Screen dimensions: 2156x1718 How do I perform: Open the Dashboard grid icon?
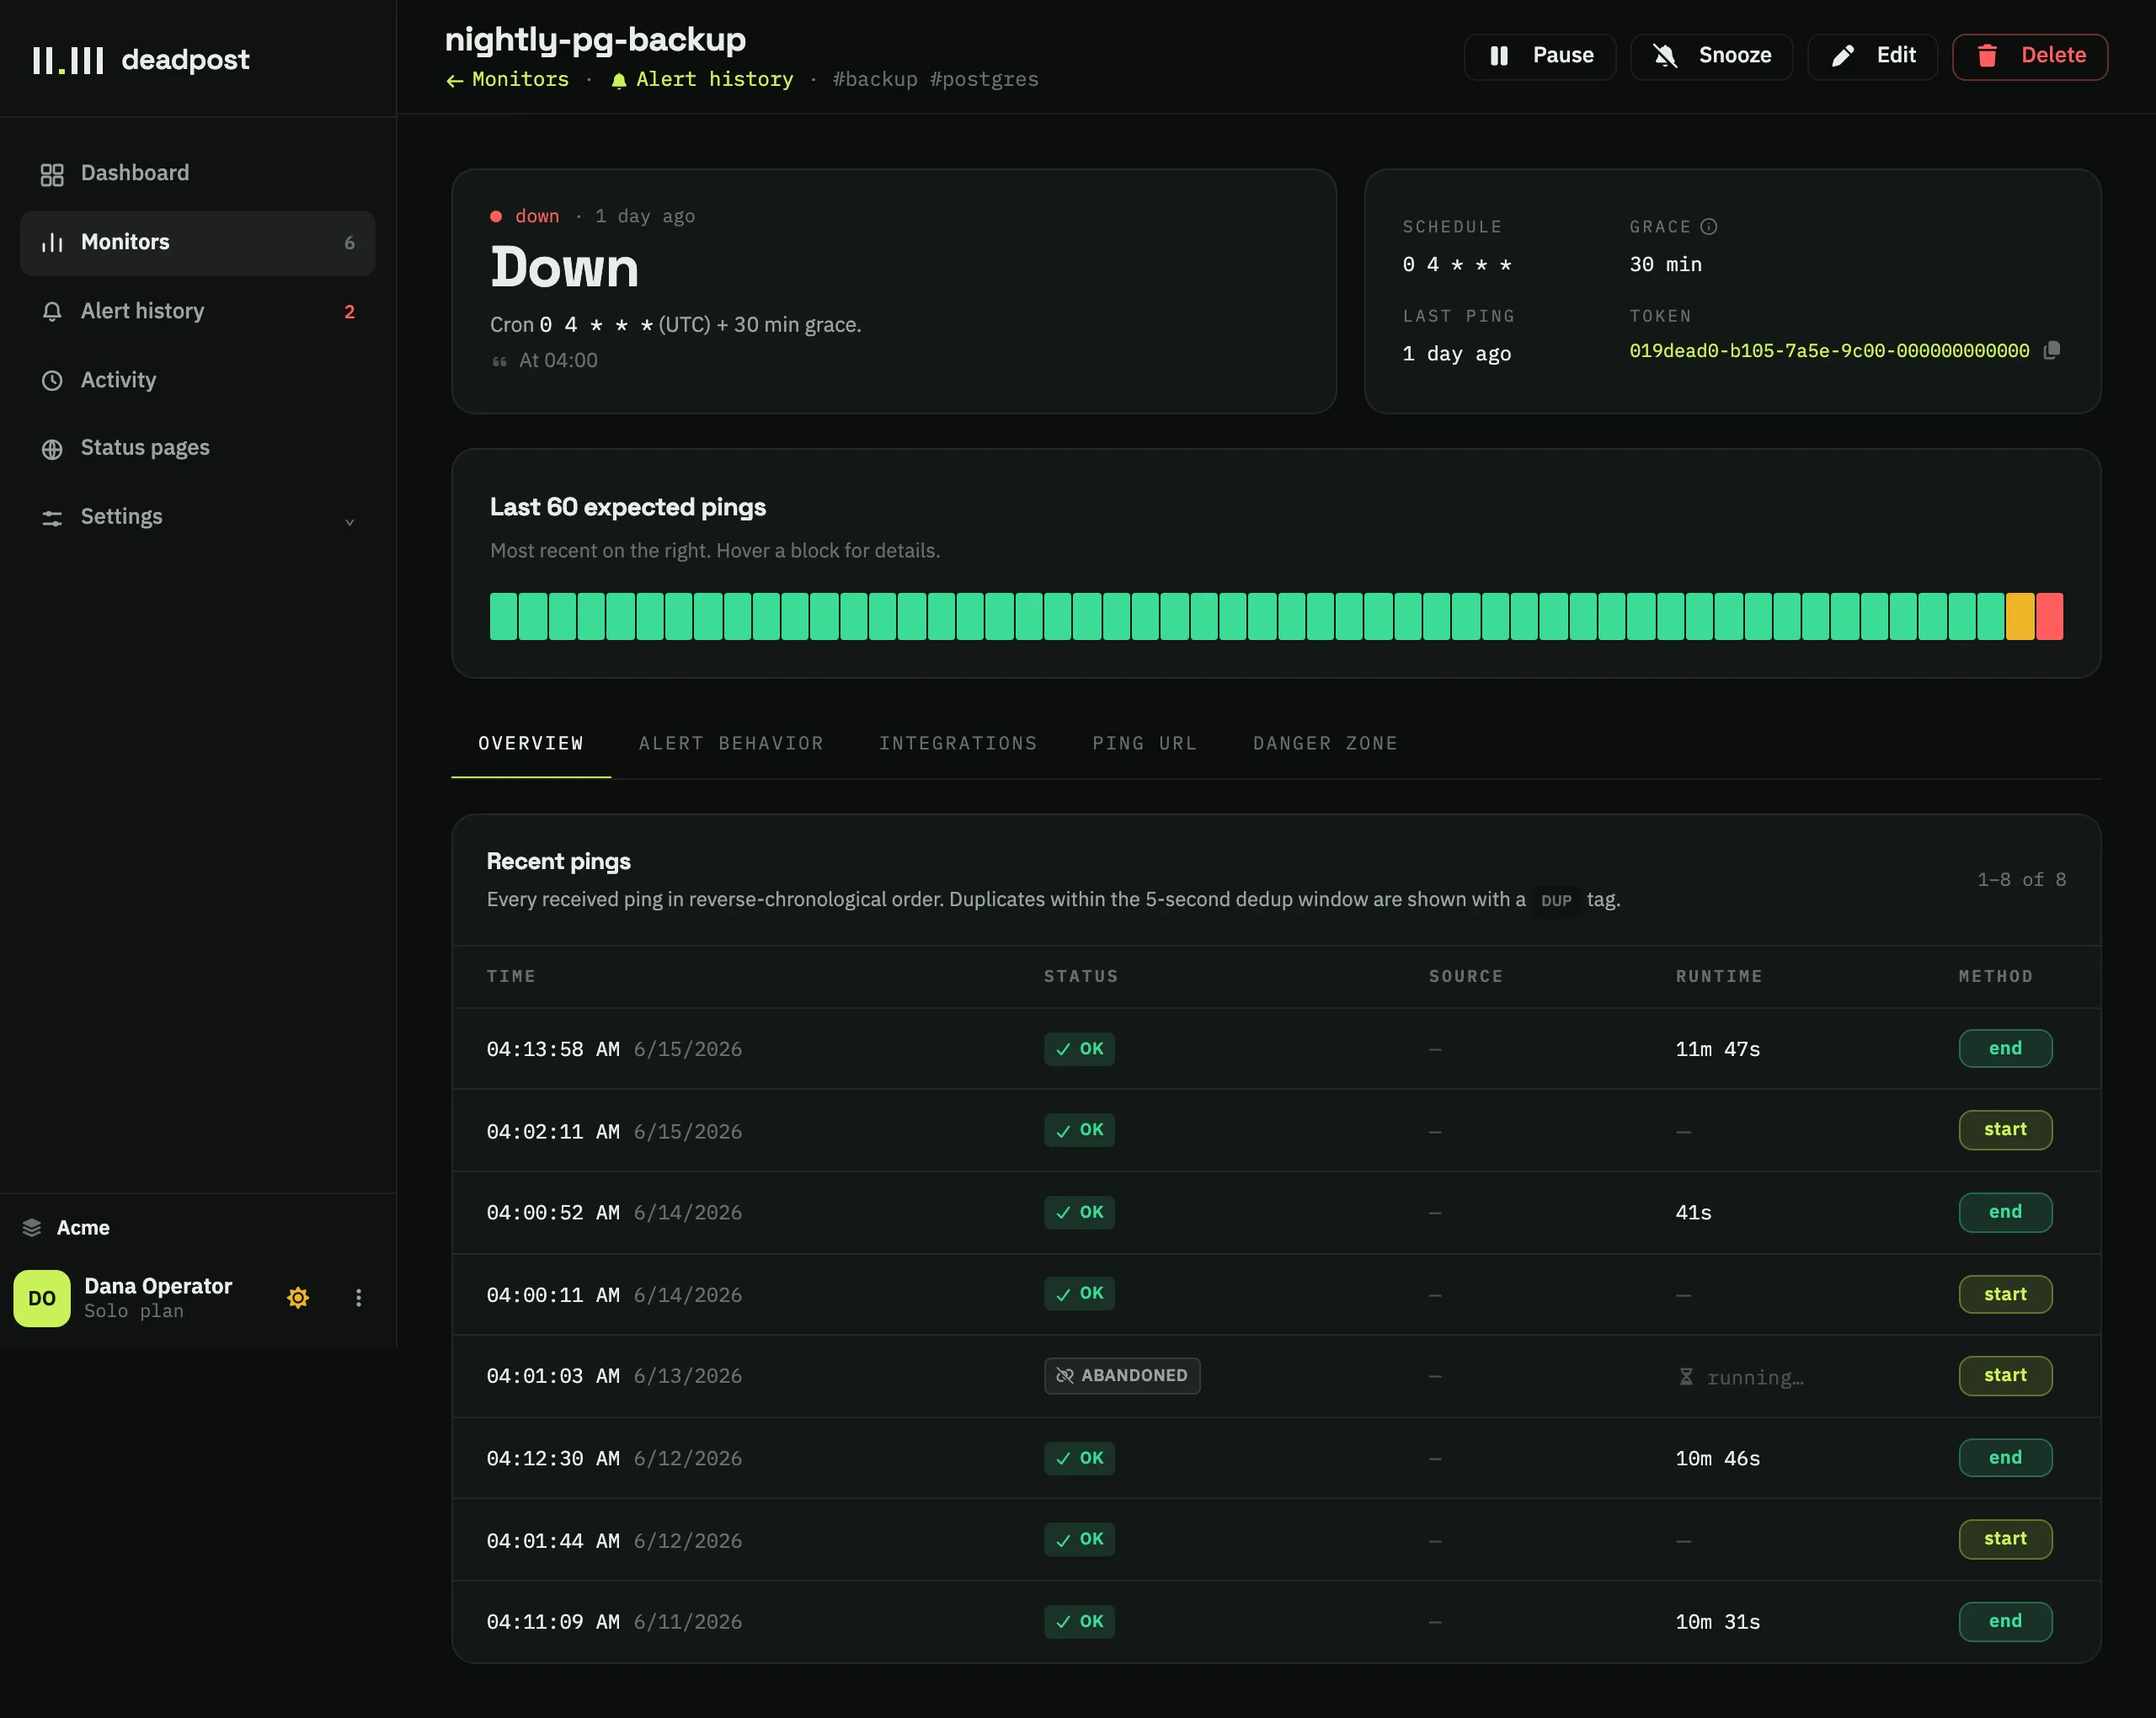click(52, 174)
